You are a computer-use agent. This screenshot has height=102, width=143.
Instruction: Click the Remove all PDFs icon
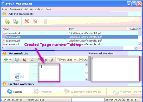coord(35,21)
